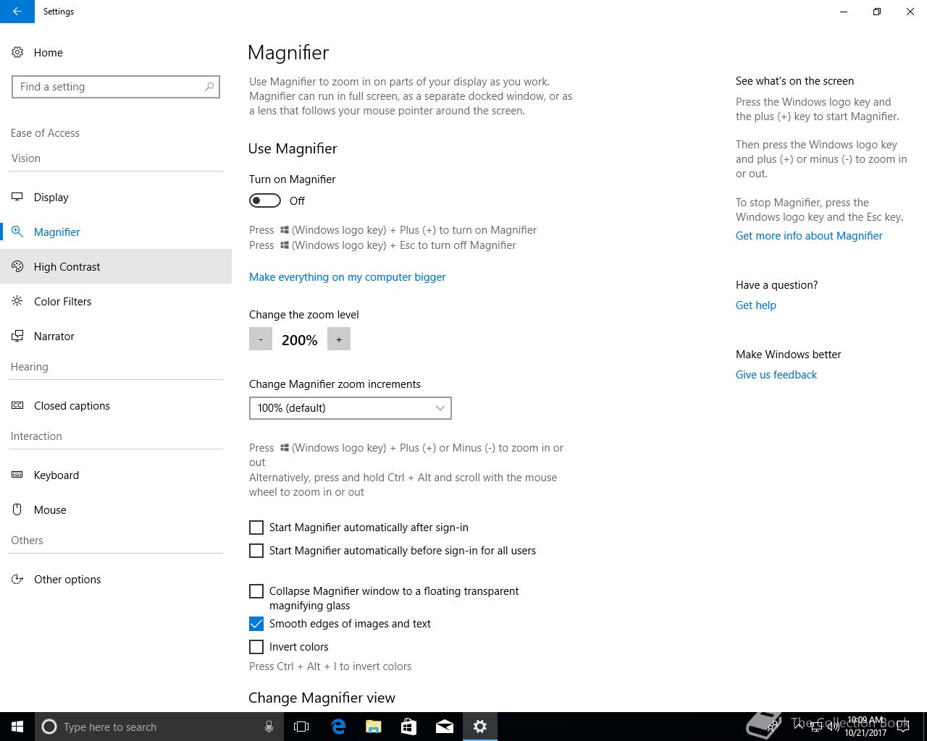Viewport: 927px width, 741px height.
Task: Open Color Filters settings
Action: tap(116, 301)
